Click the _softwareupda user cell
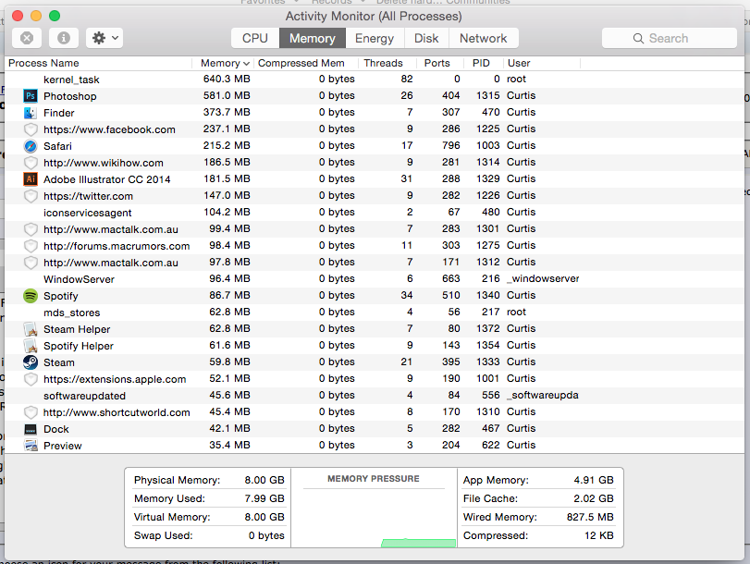Image resolution: width=750 pixels, height=564 pixels. 543,395
